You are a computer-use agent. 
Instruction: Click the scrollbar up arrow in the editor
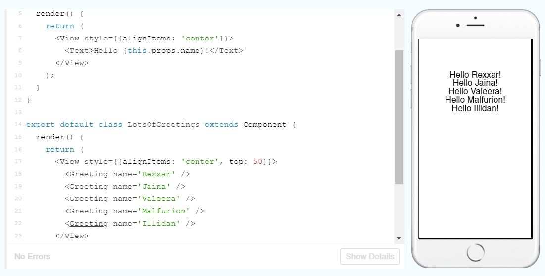399,15
